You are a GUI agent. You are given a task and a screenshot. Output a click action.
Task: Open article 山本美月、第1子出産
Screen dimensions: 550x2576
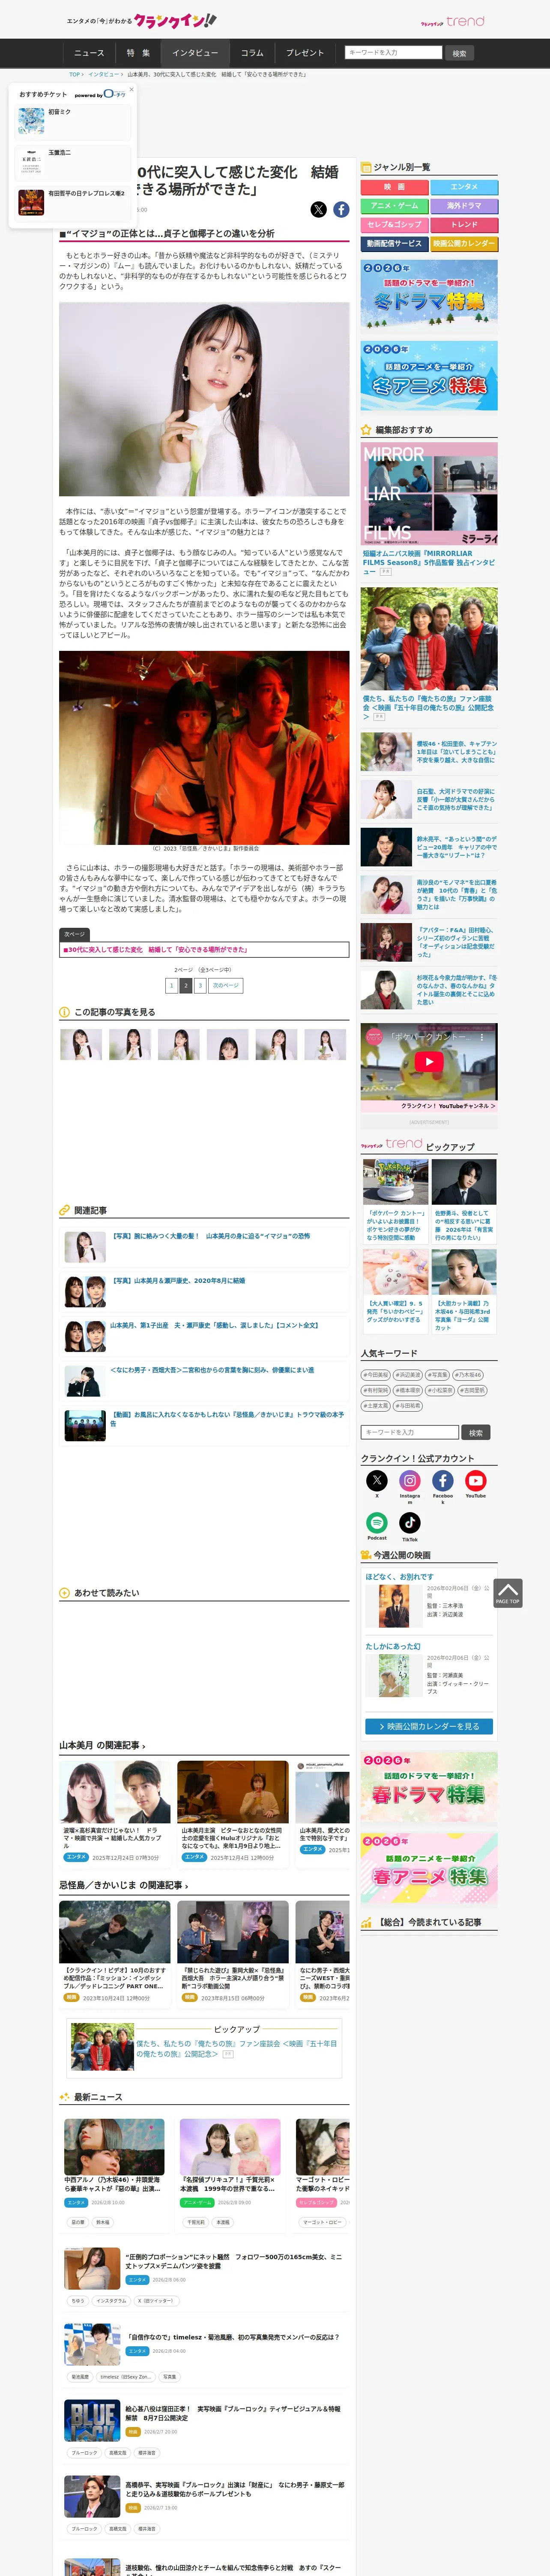[214, 1325]
